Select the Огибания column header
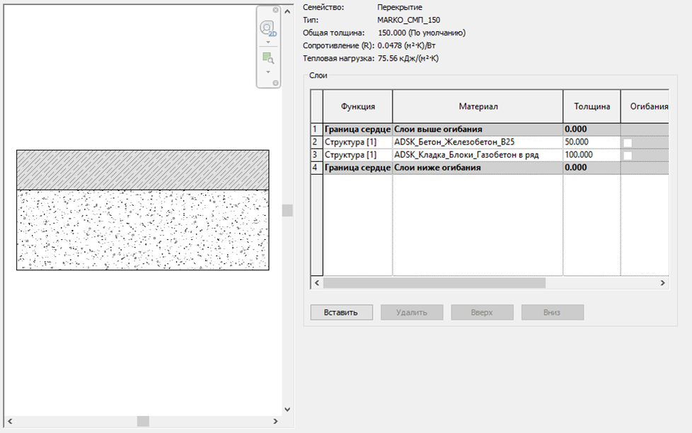692x433 pixels. (645, 106)
